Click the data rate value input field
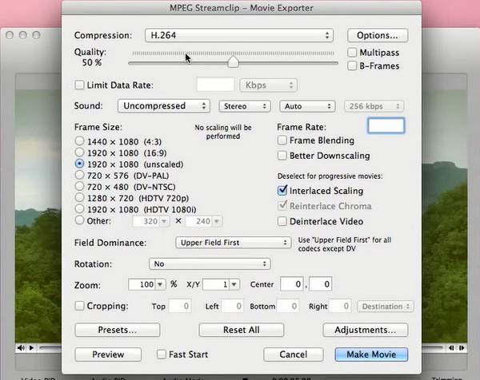Screen dimensions: 480x380 [215, 85]
